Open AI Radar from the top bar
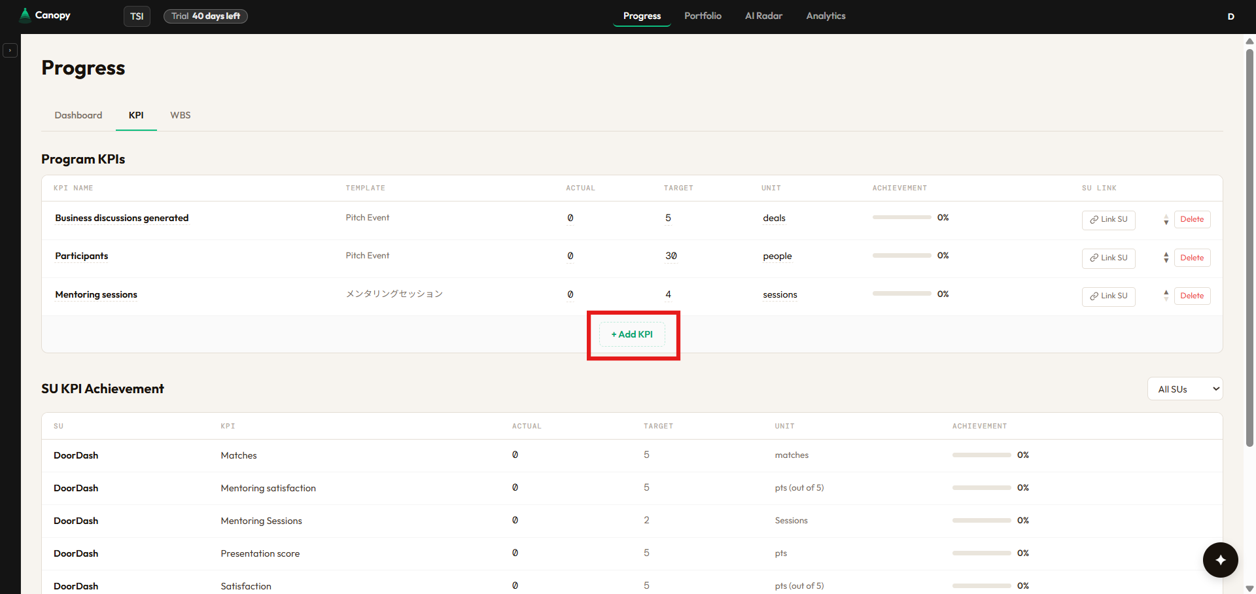This screenshot has width=1256, height=594. [x=763, y=16]
